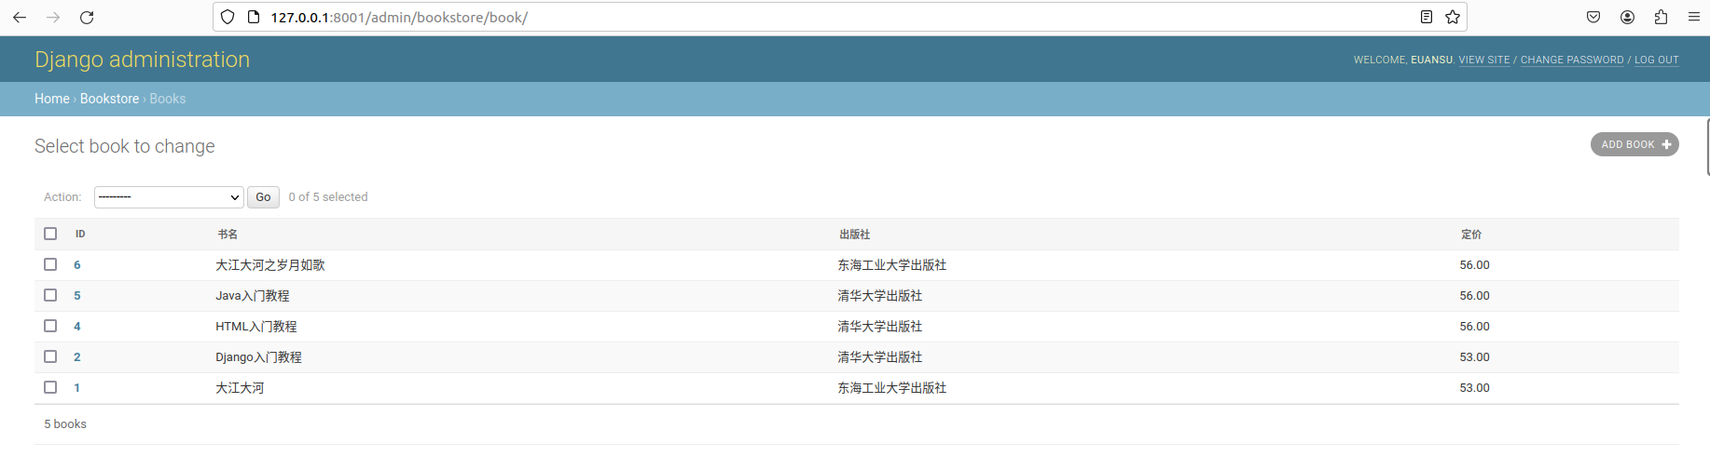The image size is (1710, 470).
Task: Click the browser back arrow
Action: (x=20, y=18)
